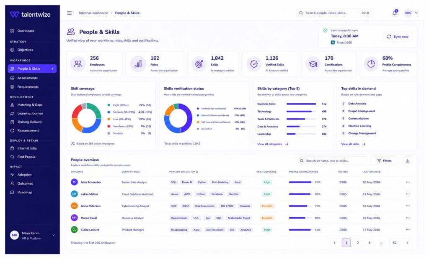
Task: Click the Roles bar chart icon
Action: pyautogui.click(x=138, y=64)
